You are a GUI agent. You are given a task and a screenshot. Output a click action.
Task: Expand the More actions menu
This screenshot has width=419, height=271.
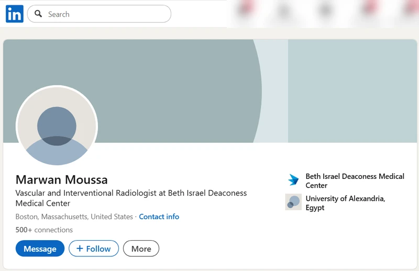pos(141,249)
